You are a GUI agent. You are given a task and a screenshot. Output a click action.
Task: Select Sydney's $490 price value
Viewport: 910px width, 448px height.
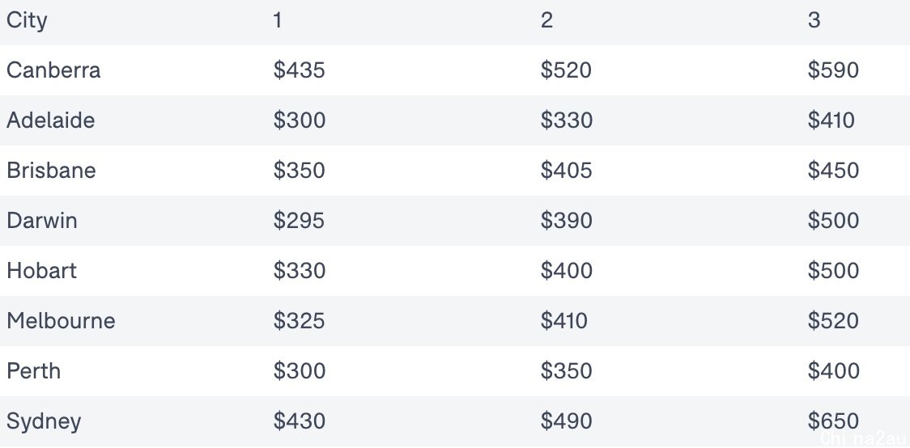pyautogui.click(x=567, y=421)
